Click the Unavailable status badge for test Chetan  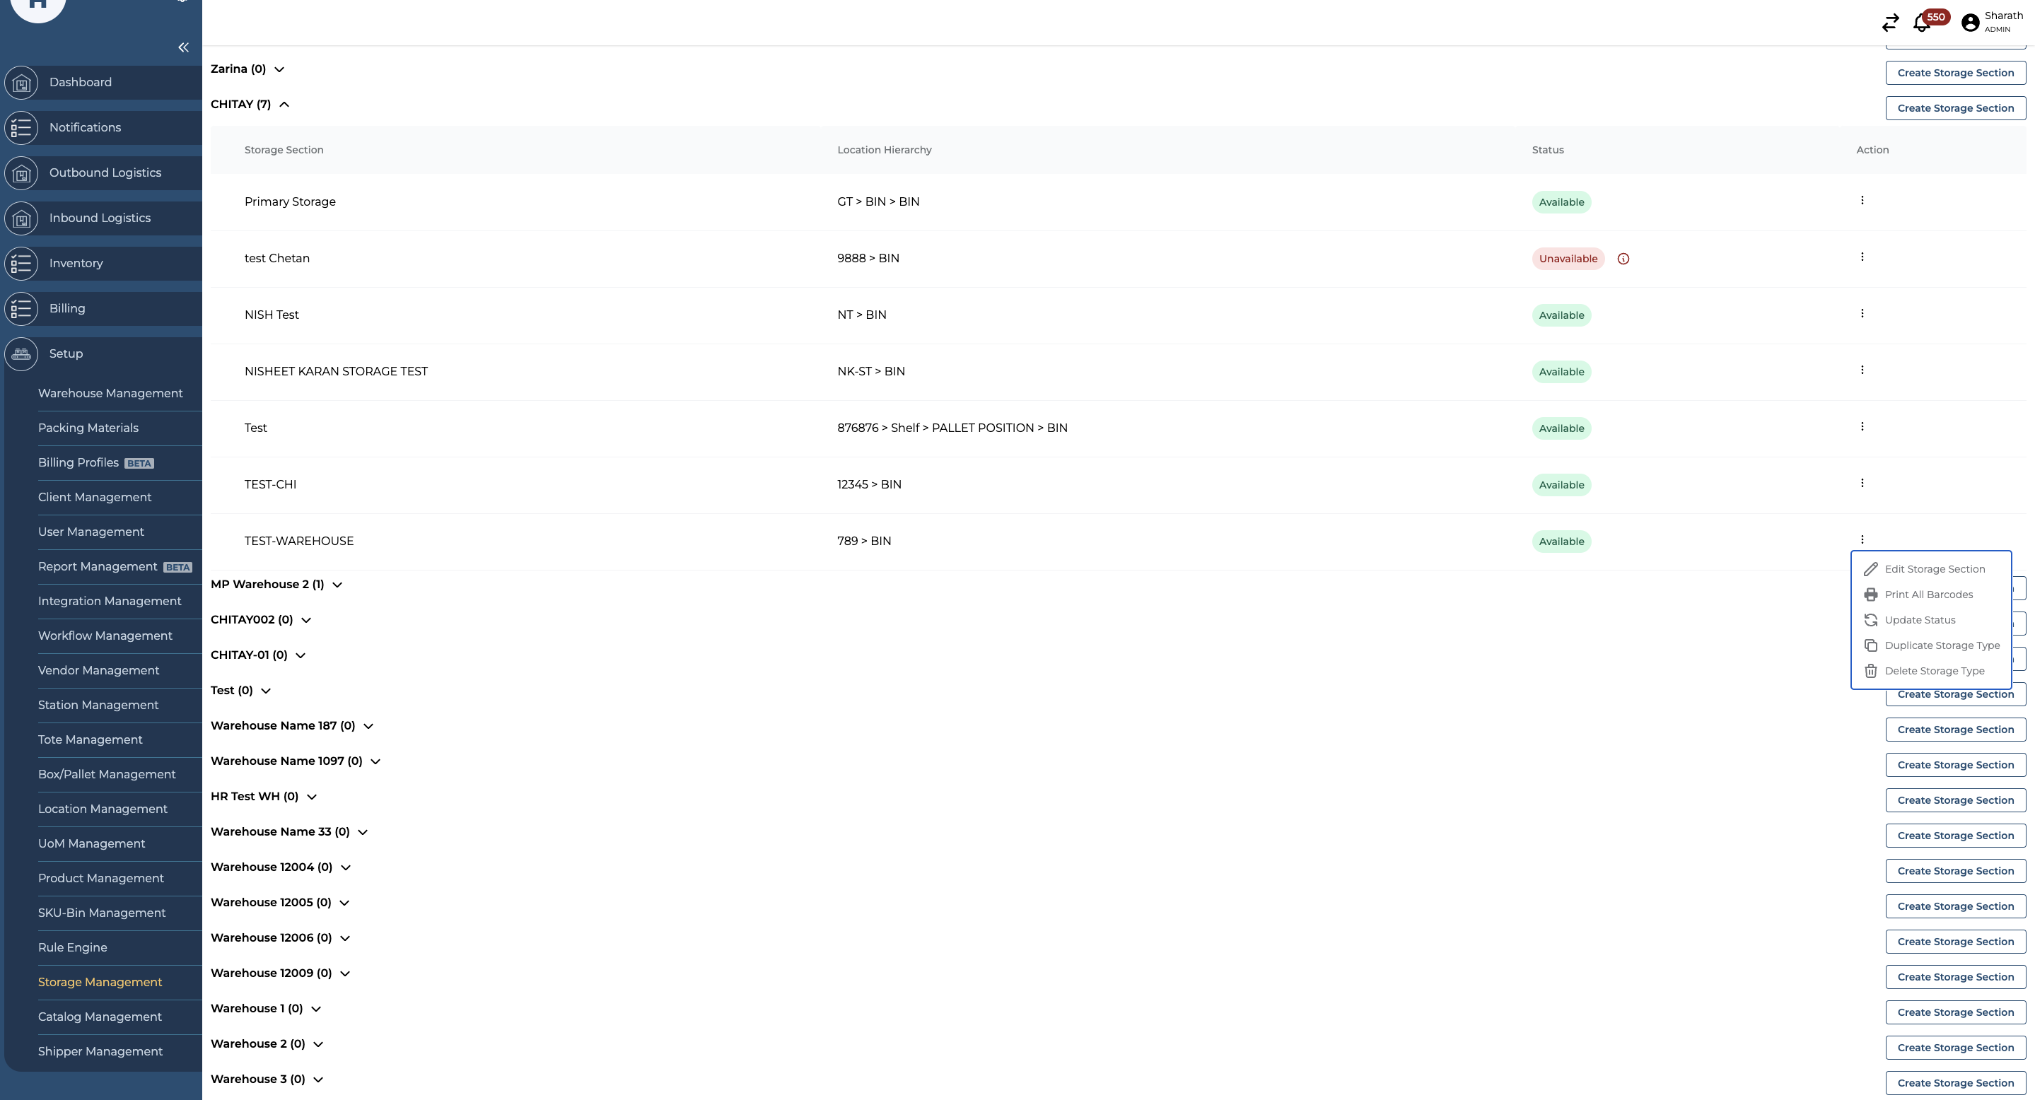pos(1568,259)
